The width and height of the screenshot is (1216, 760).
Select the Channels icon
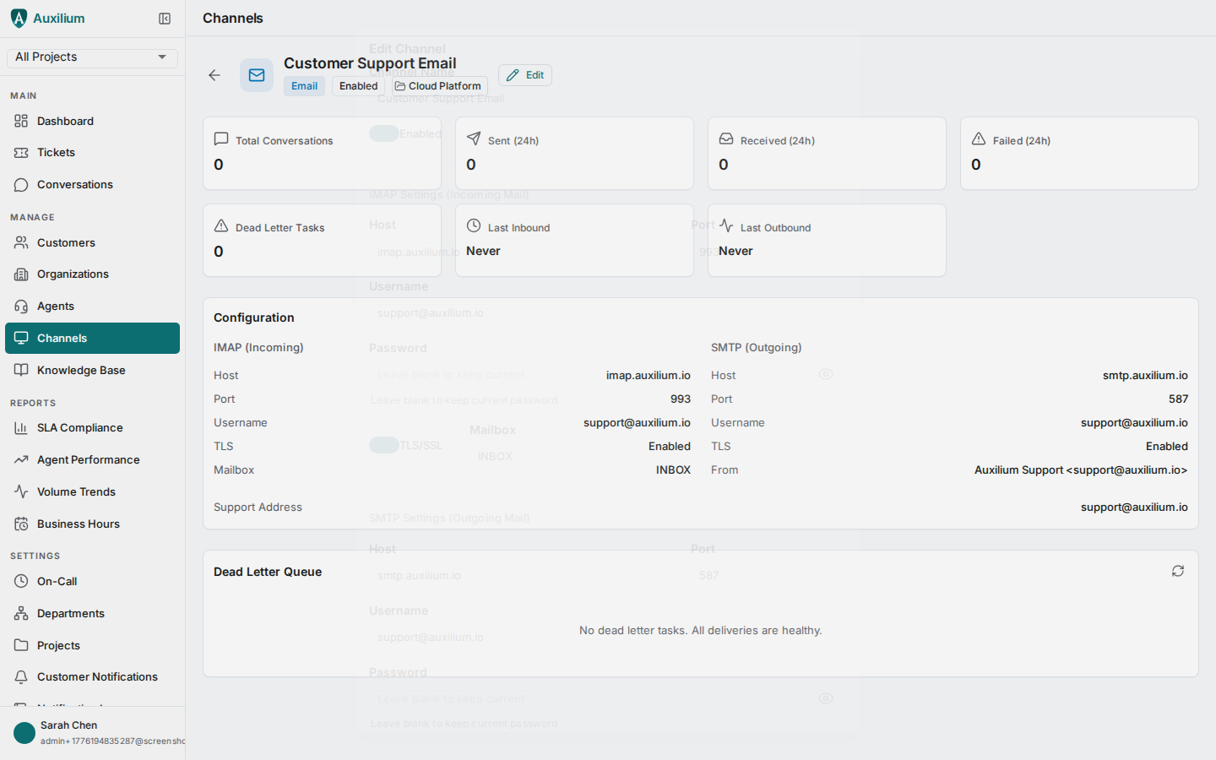(x=20, y=338)
